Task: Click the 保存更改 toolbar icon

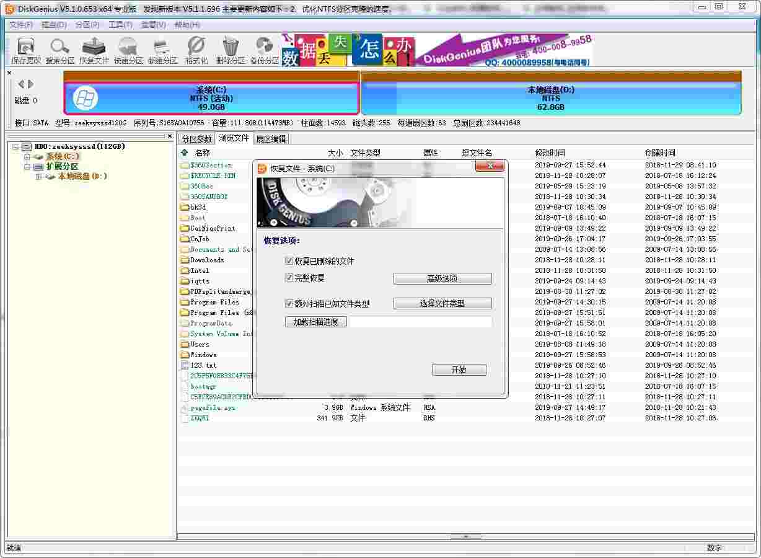Action: tap(25, 50)
